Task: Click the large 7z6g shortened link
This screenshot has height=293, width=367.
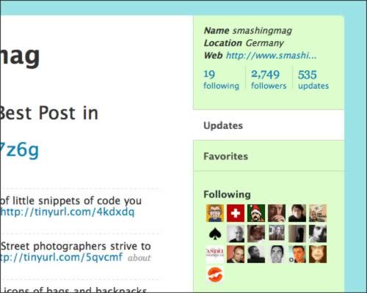Action: click(x=19, y=149)
